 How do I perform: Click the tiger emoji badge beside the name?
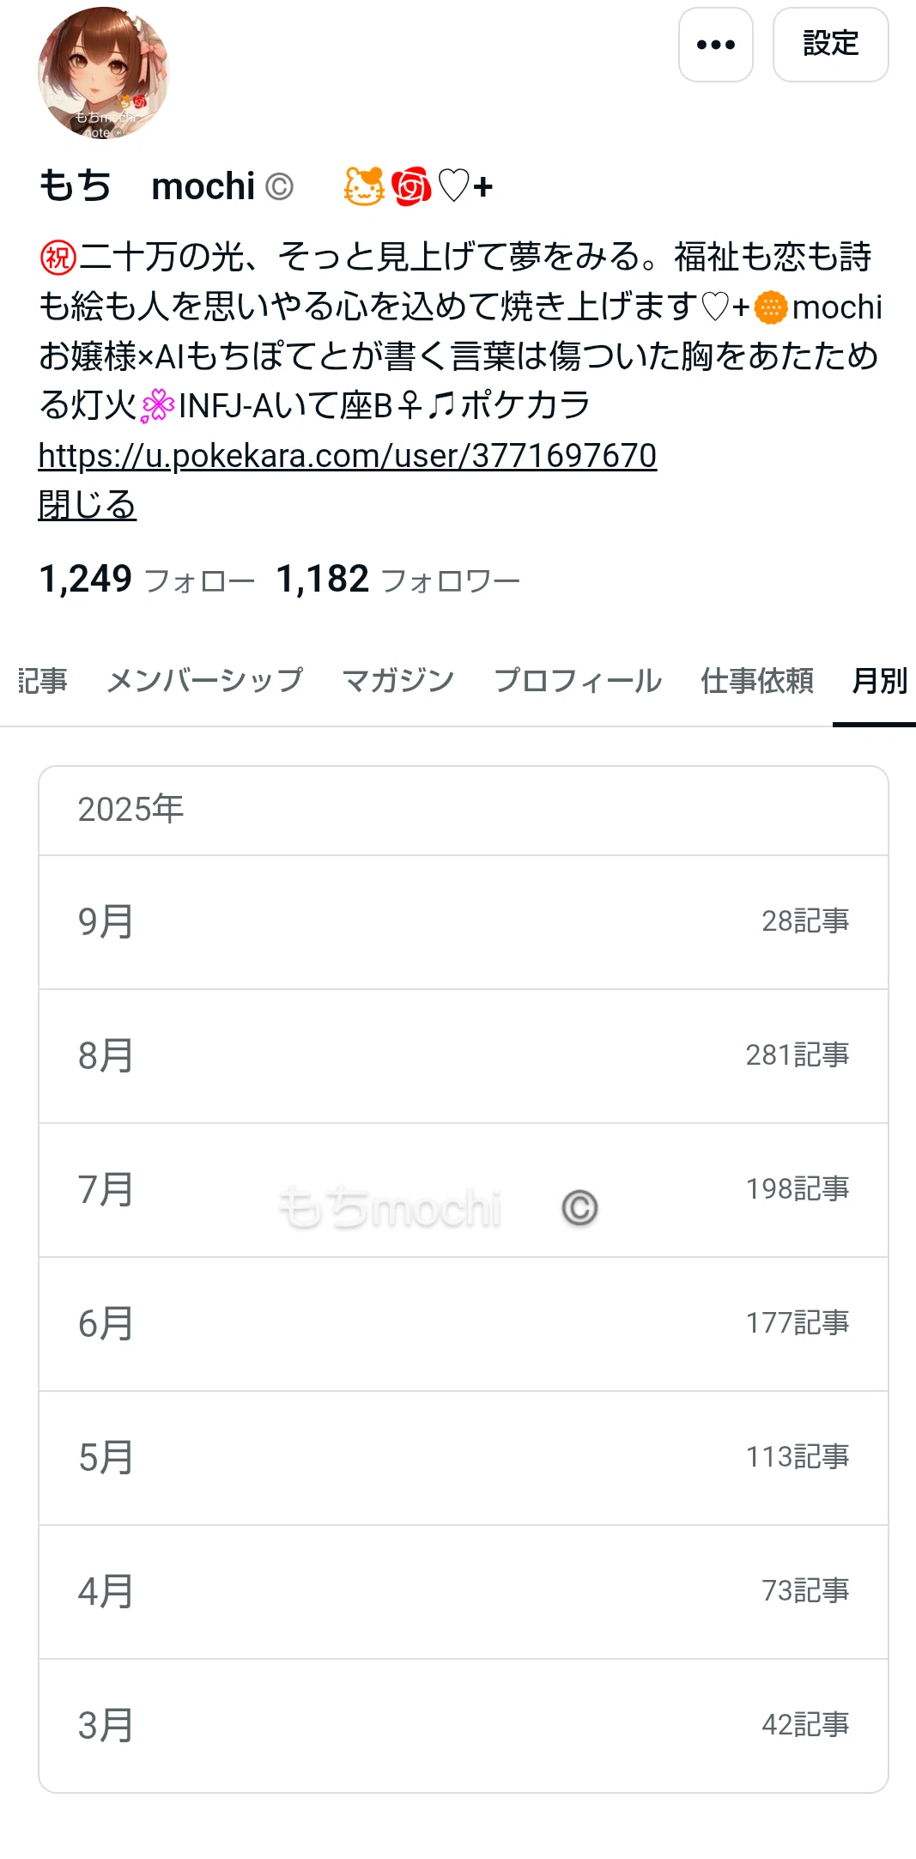tap(364, 185)
